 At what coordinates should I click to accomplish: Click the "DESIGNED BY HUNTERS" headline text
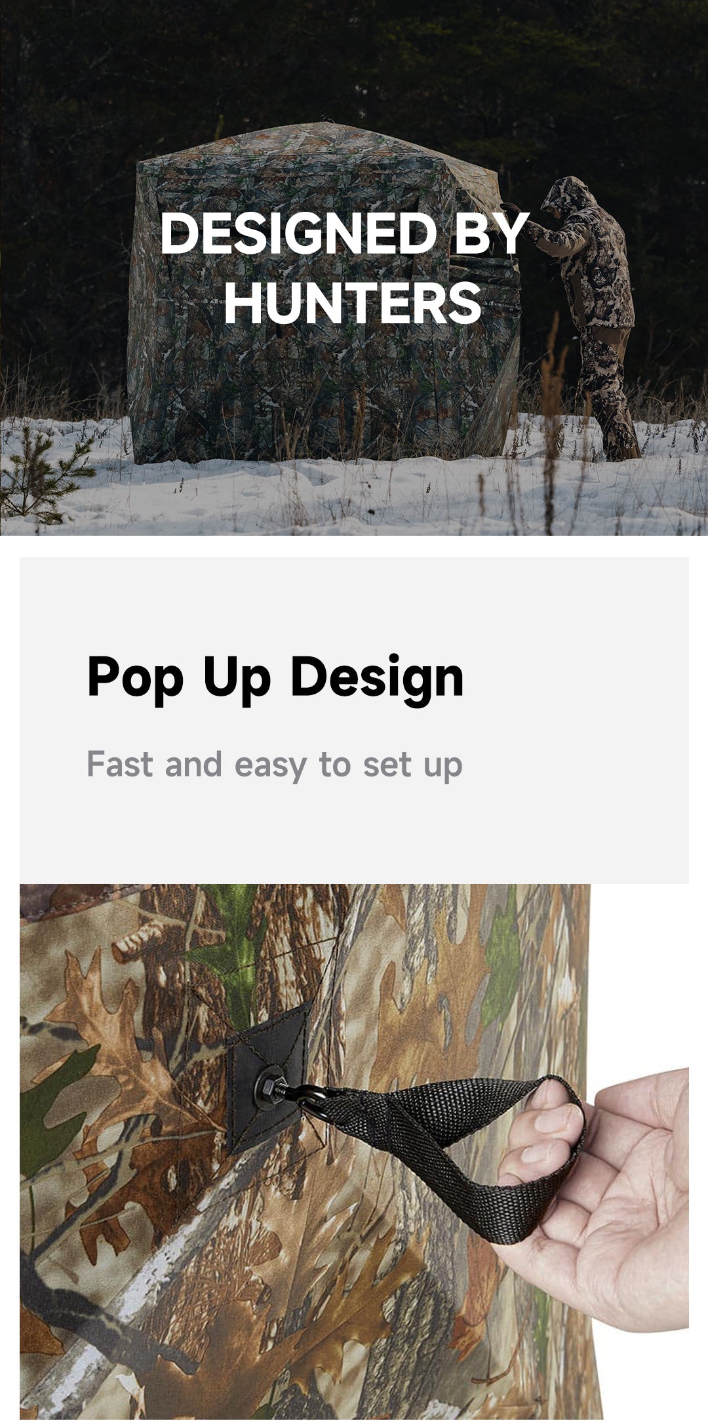coord(344,268)
